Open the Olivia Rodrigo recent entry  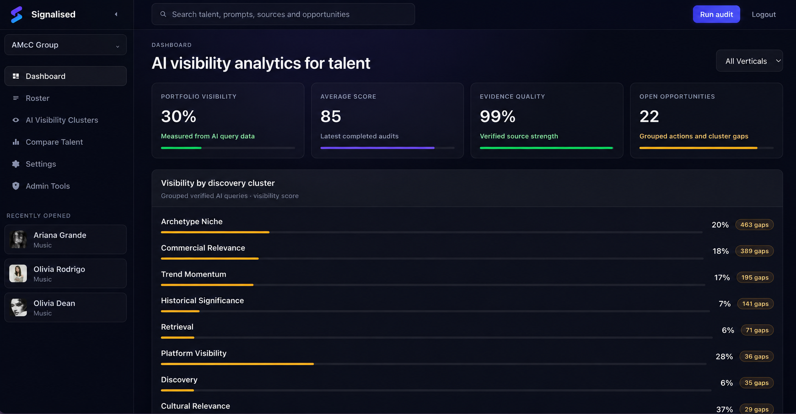[x=65, y=273]
